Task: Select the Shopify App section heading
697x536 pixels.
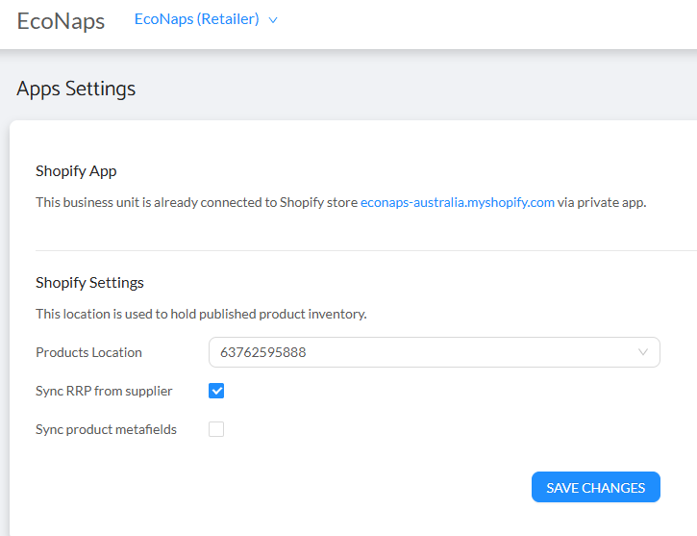Action: coord(76,171)
